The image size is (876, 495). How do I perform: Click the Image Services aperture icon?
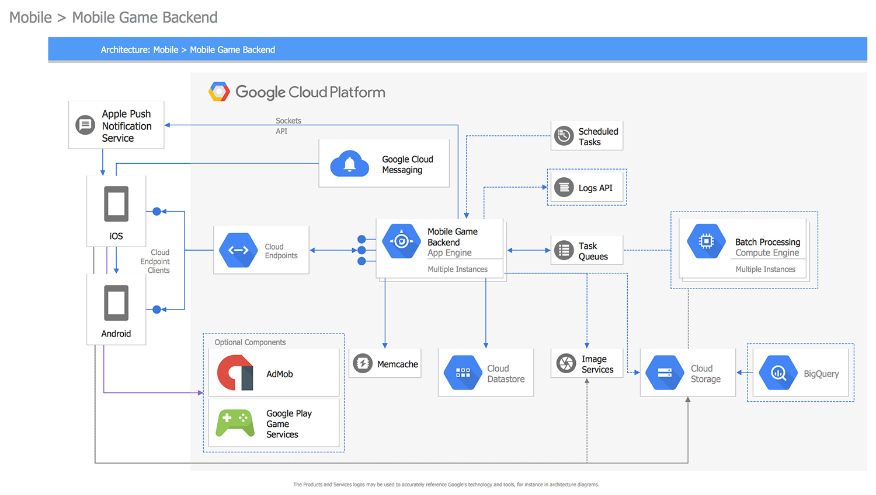[566, 363]
